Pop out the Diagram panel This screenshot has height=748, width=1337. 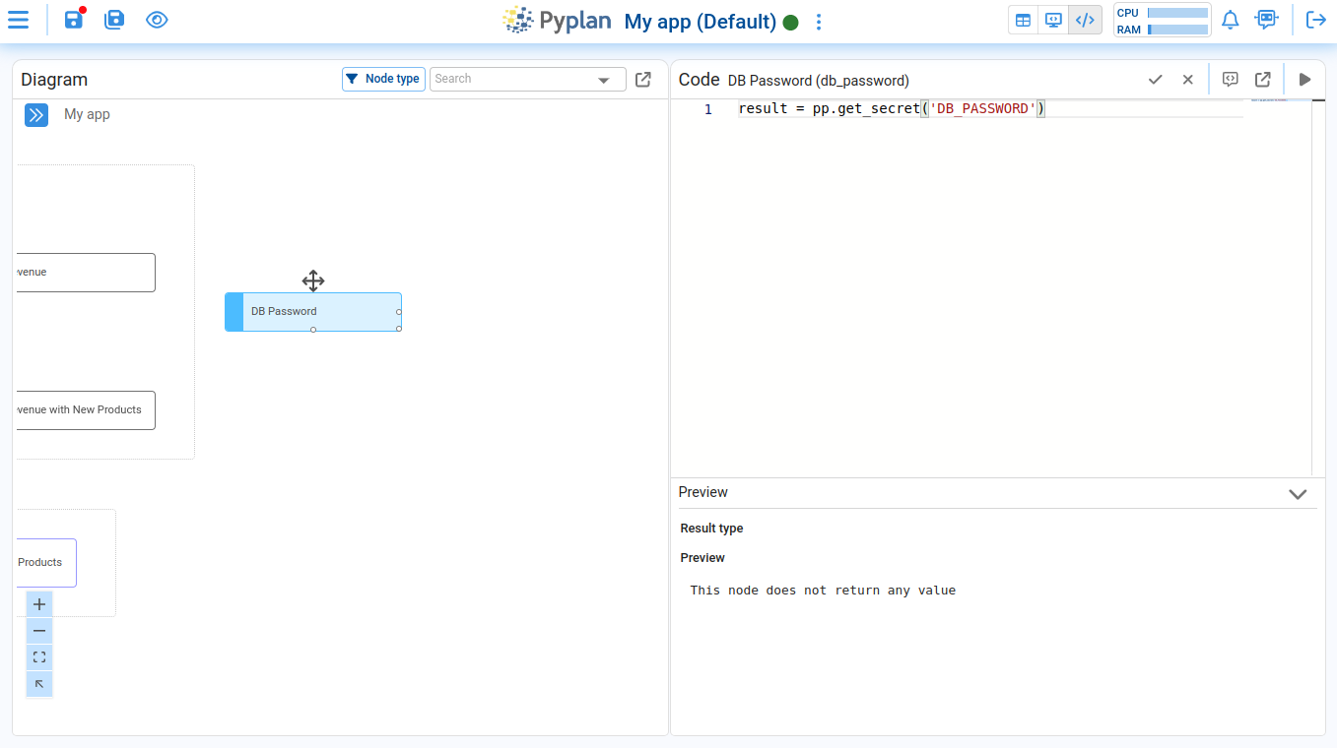pos(643,80)
